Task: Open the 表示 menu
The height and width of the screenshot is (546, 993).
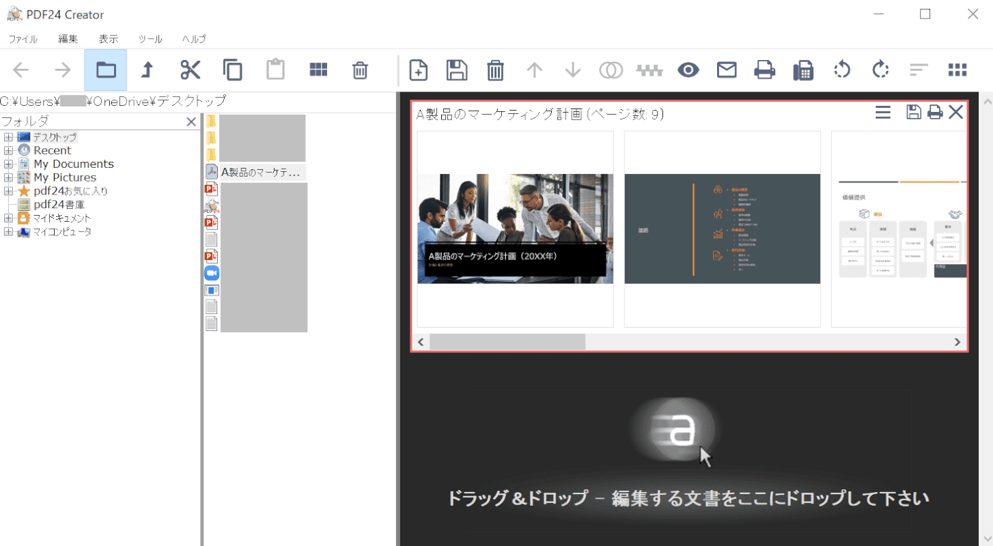Action: point(109,39)
